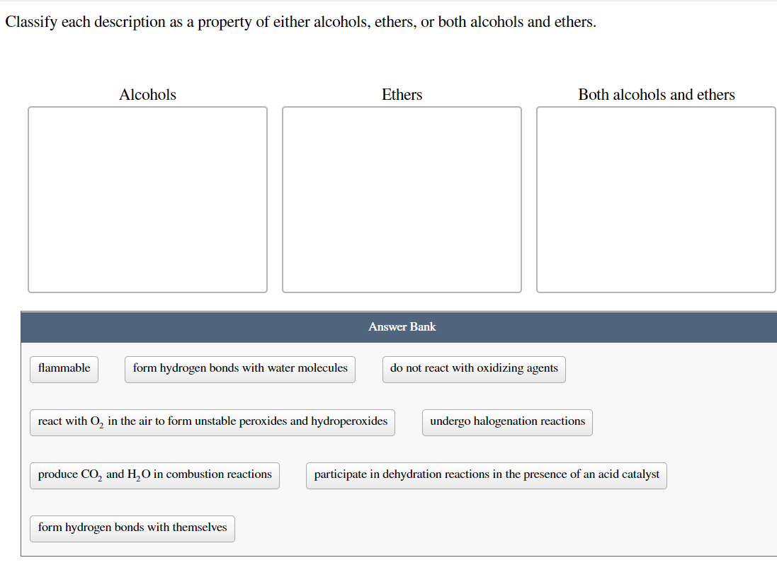Click "form hydrogen bonds with water molecules" tile
Viewport: 777px width, 570px height.
[239, 369]
